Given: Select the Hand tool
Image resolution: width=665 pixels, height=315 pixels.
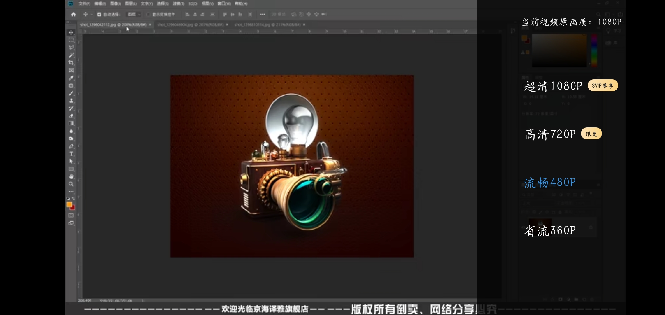Looking at the screenshot, I should click(71, 176).
